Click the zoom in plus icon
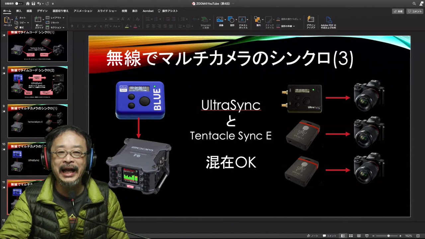This screenshot has height=239, width=425. (400, 236)
